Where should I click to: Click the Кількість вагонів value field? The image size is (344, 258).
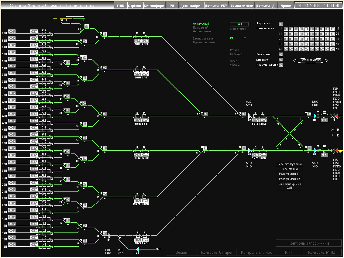tap(281, 65)
